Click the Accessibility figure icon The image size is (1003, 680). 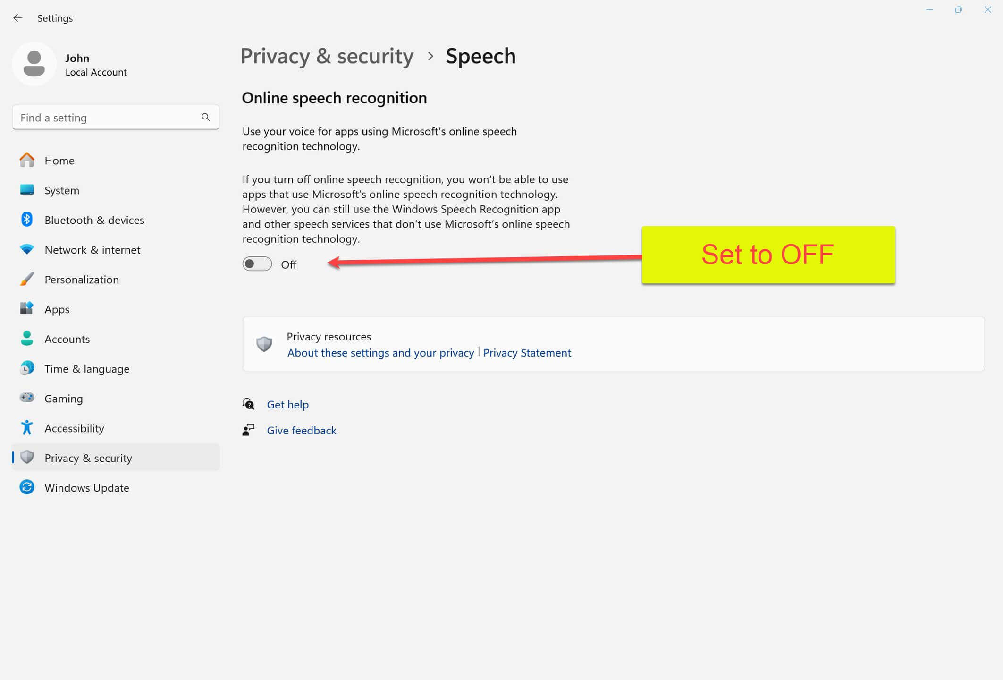coord(27,428)
